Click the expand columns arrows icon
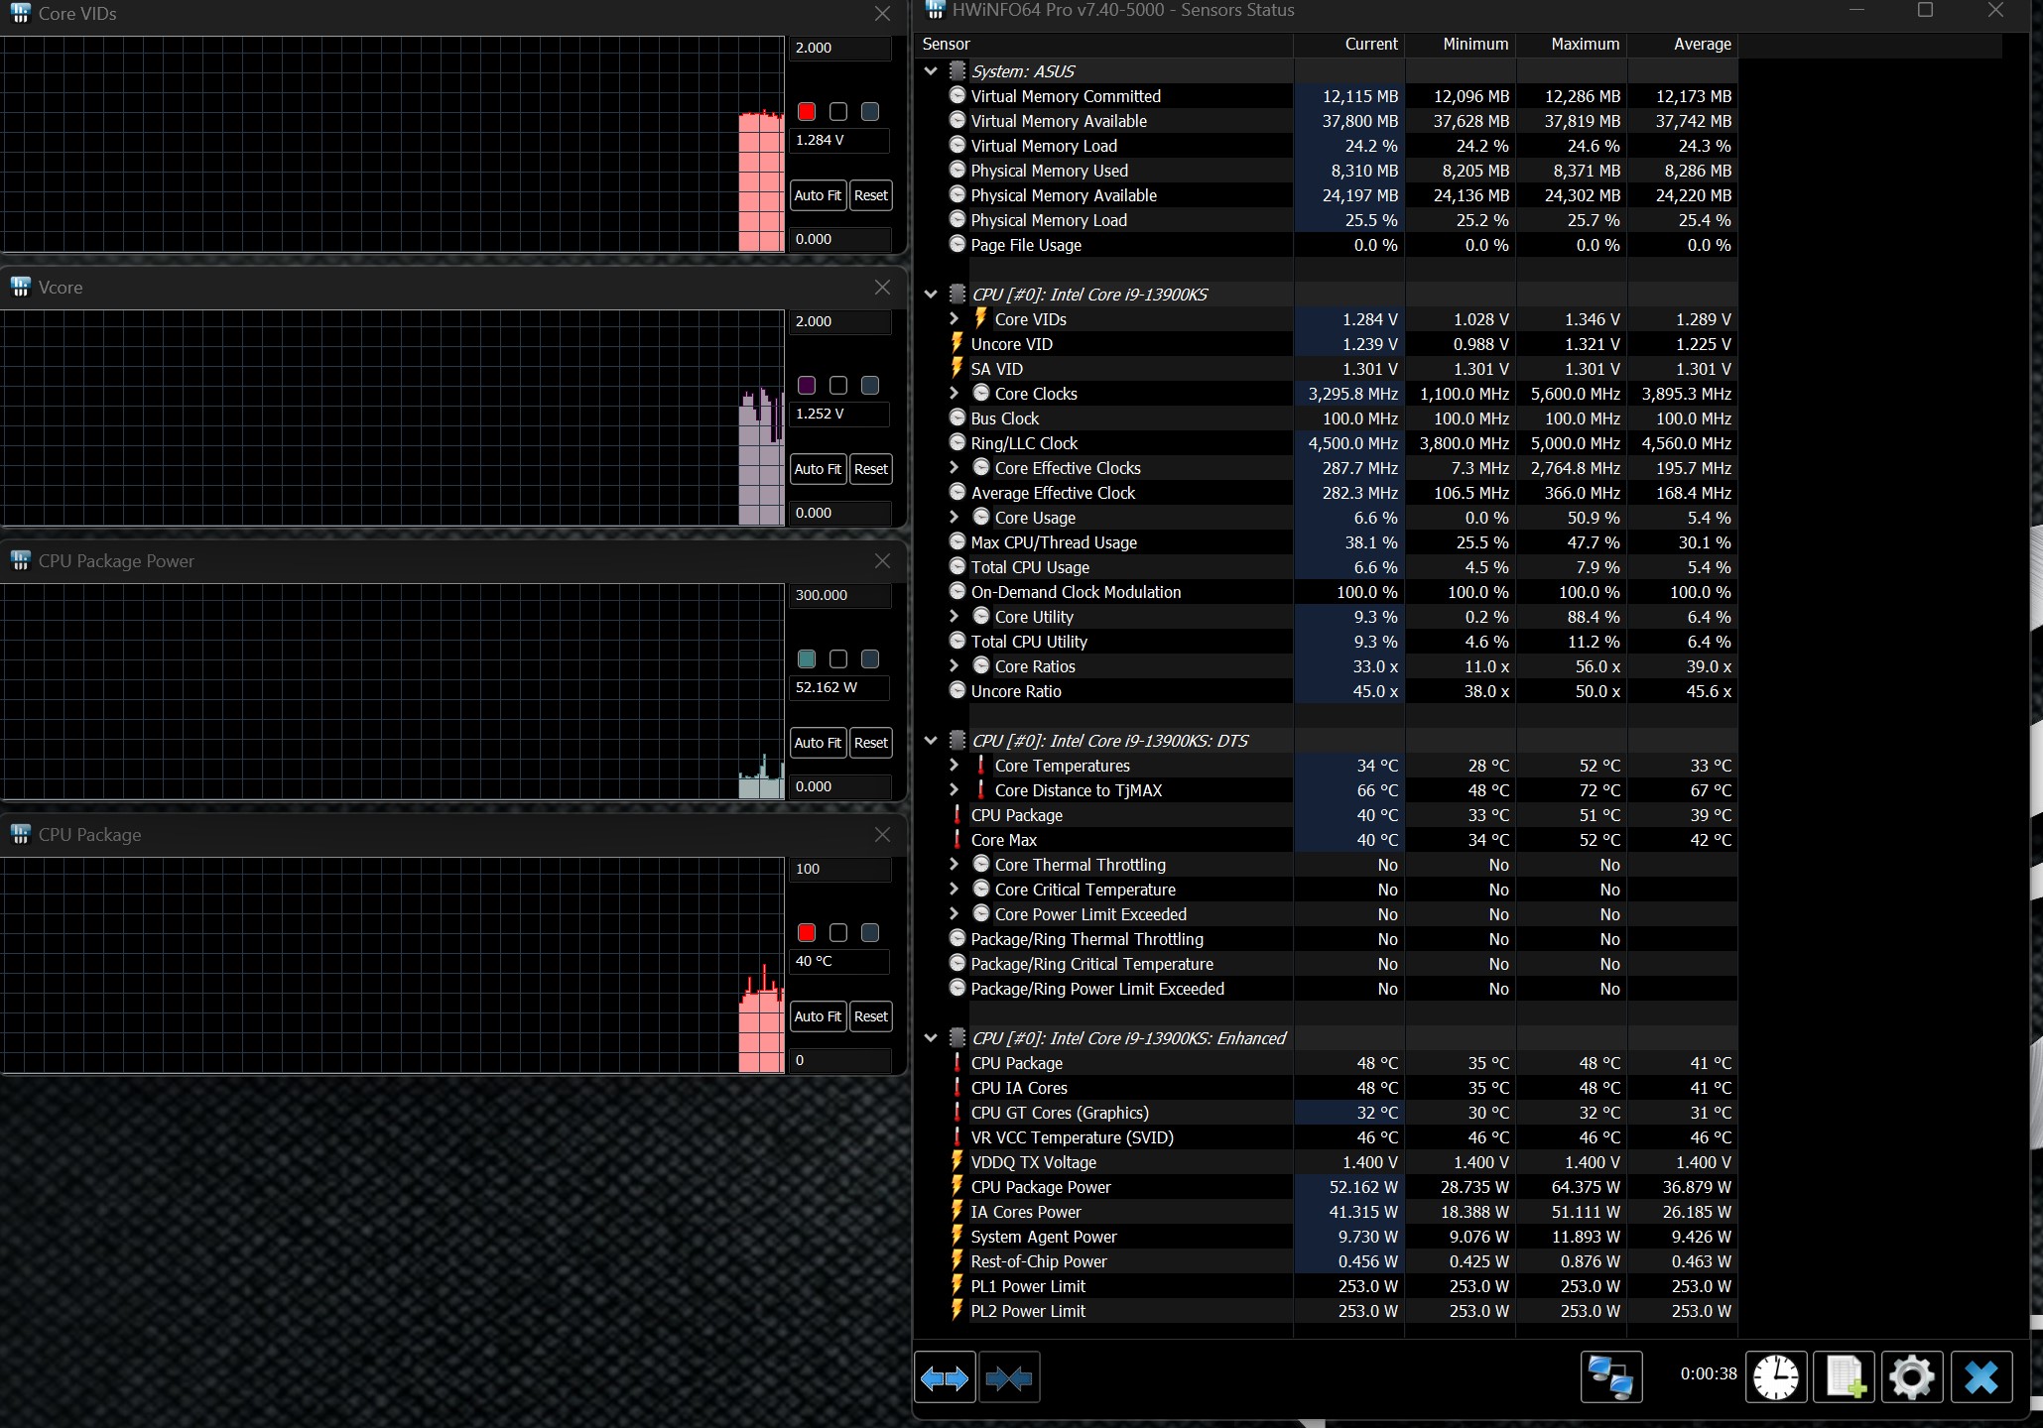The width and height of the screenshot is (2043, 1428). [x=944, y=1377]
